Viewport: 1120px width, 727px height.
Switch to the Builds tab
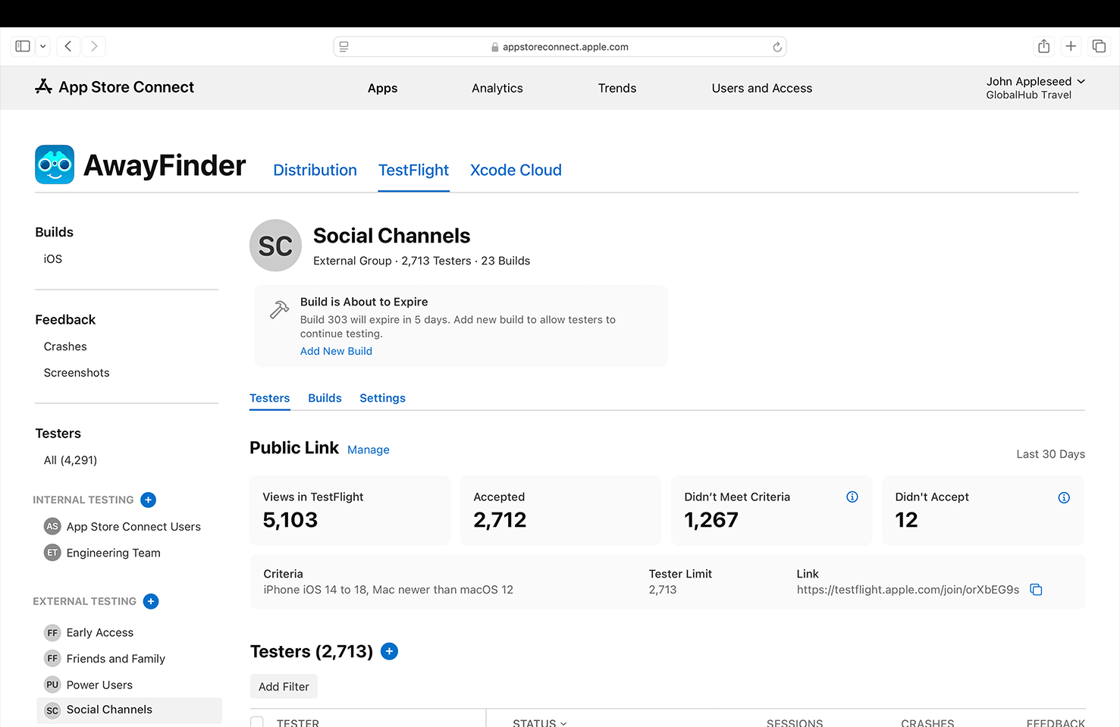tap(325, 398)
